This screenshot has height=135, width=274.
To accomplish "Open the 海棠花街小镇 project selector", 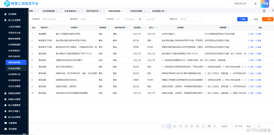I will coord(241,4).
